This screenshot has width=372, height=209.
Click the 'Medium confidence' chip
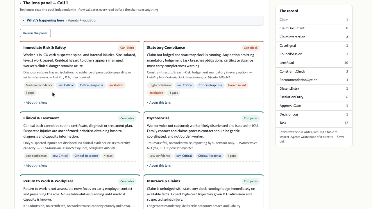(x=39, y=85)
